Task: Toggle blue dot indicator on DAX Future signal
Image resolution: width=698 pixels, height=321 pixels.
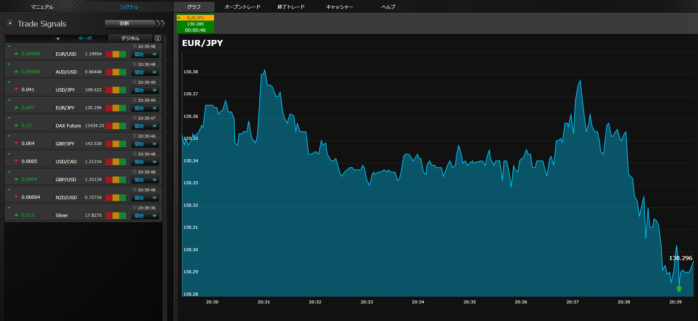Action: point(9,118)
